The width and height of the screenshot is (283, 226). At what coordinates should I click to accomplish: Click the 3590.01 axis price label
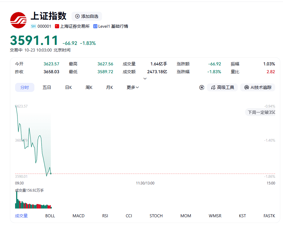click(21, 177)
